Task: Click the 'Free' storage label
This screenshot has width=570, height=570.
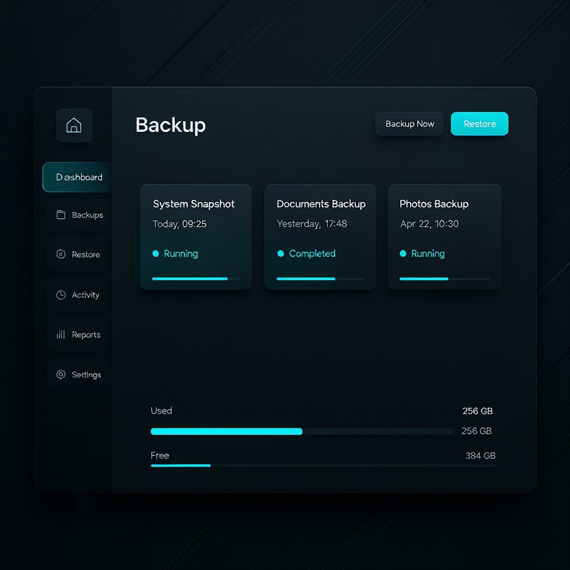Action: [160, 455]
